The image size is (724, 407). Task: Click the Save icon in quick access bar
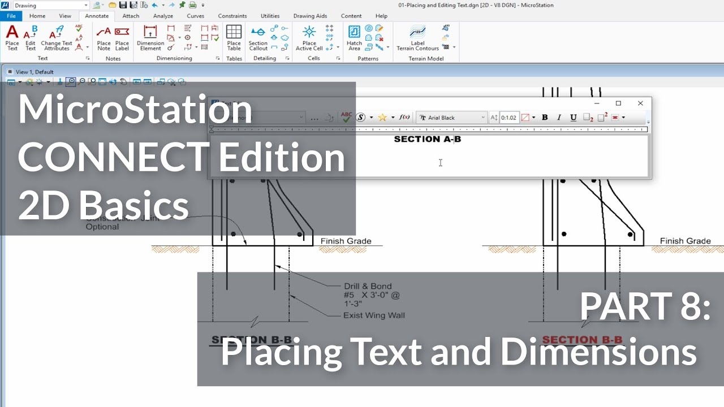coord(122,5)
